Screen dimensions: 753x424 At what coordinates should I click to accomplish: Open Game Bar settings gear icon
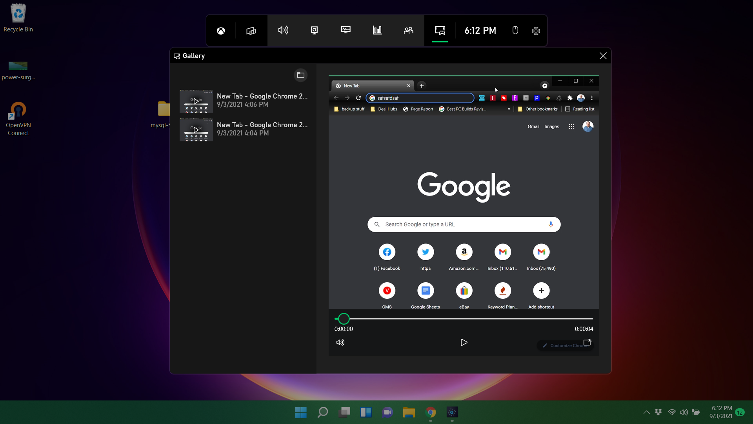coord(536,31)
